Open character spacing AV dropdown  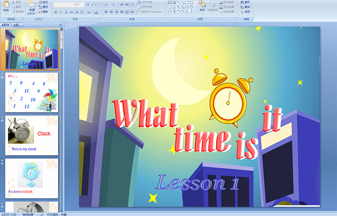(82, 12)
